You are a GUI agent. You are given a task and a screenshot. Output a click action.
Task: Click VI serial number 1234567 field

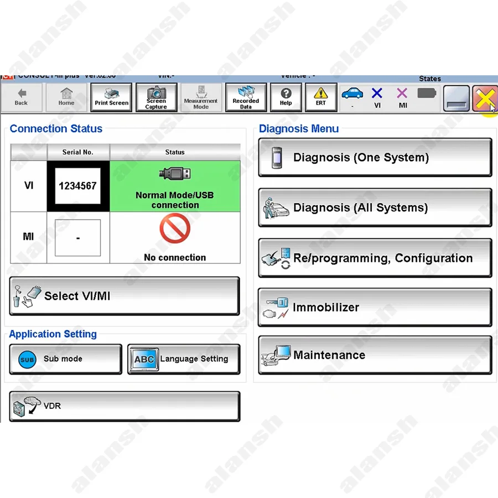pos(78,186)
